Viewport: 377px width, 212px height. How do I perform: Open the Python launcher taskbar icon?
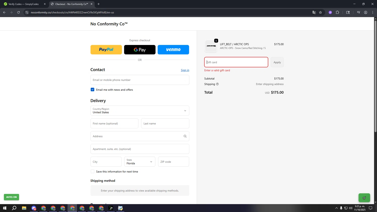coord(120,208)
